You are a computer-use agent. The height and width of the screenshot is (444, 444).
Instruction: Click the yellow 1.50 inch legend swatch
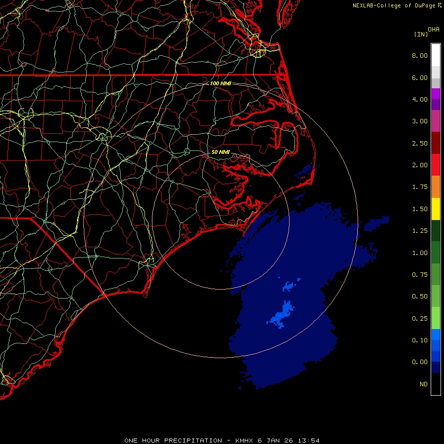point(436,209)
